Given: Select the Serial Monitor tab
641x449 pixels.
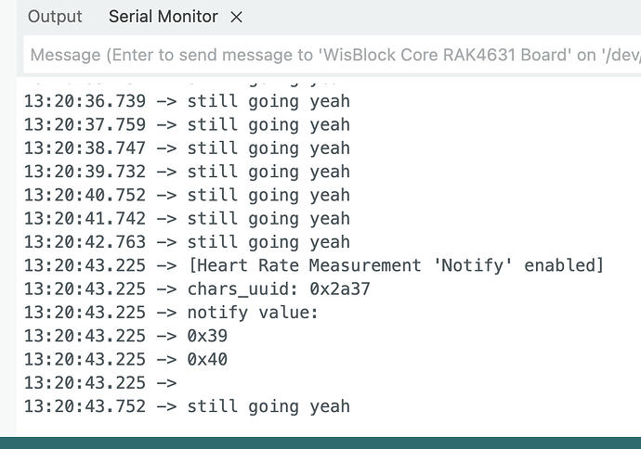Looking at the screenshot, I should pyautogui.click(x=163, y=17).
